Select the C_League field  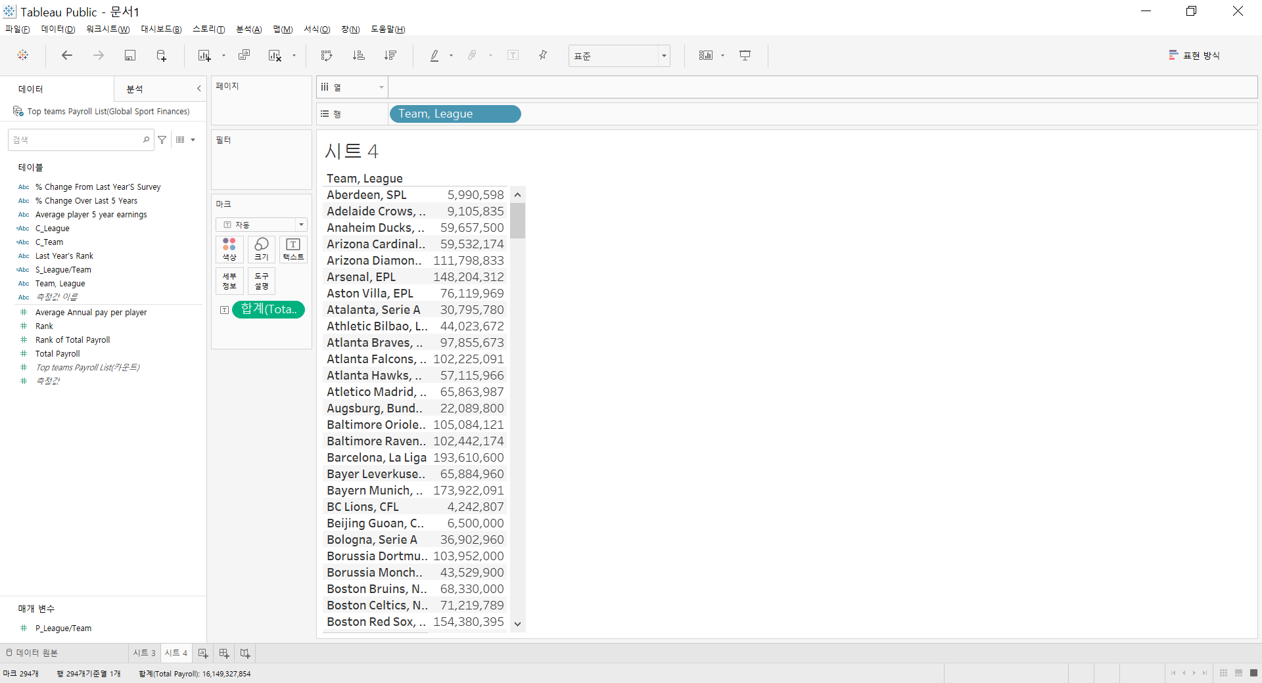tap(53, 229)
